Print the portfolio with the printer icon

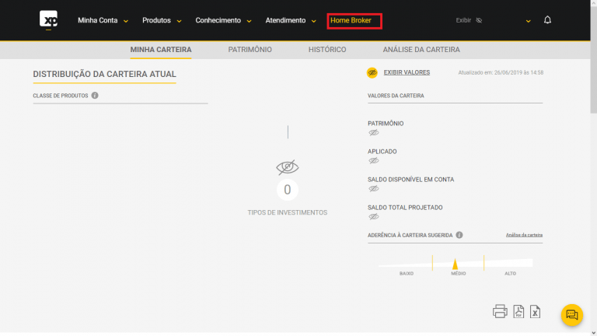[x=500, y=311]
